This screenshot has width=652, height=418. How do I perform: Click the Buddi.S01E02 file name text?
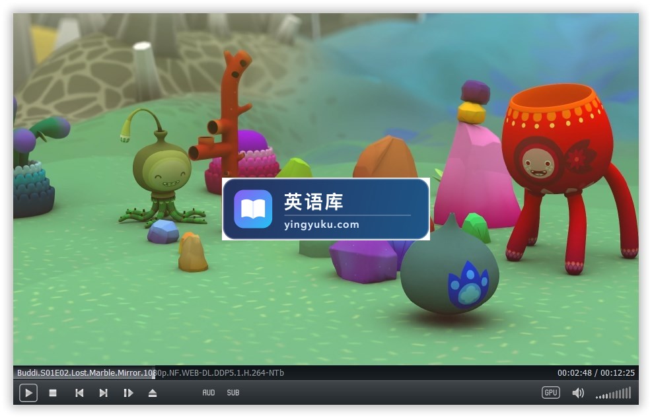(150, 372)
